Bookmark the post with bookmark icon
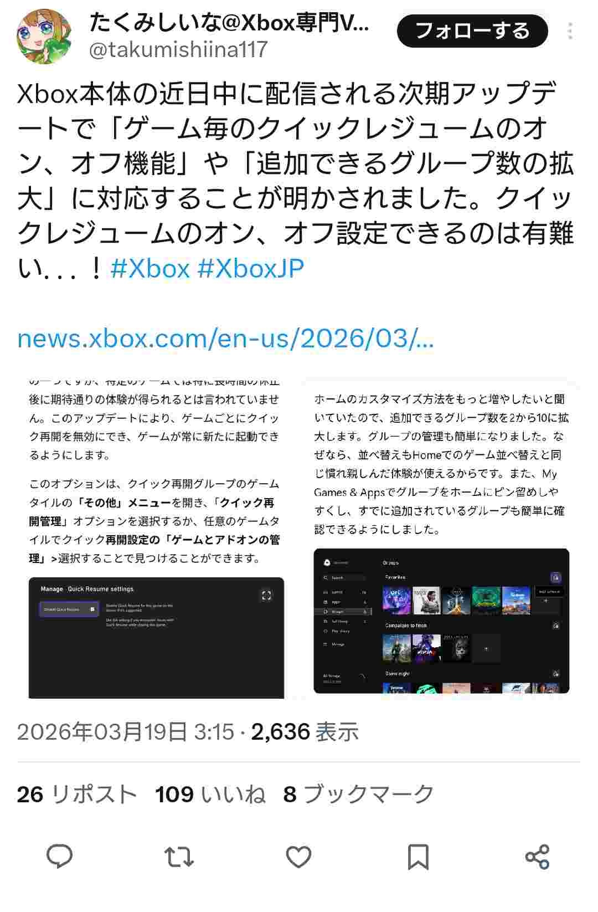598x912 pixels. [418, 857]
